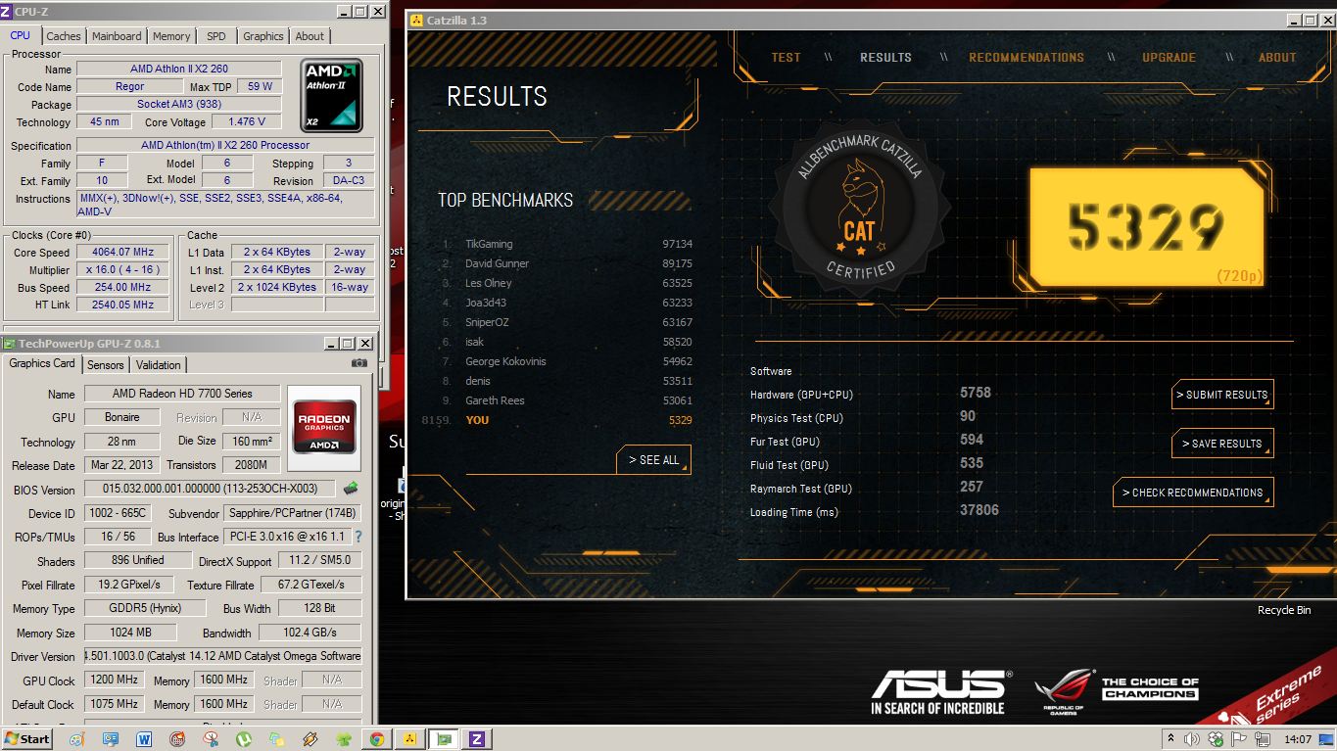
Task: Select David Gunner benchmark entry
Action: click(566, 263)
